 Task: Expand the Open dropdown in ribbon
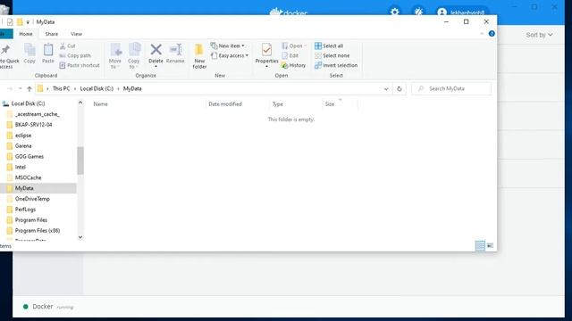(294, 45)
